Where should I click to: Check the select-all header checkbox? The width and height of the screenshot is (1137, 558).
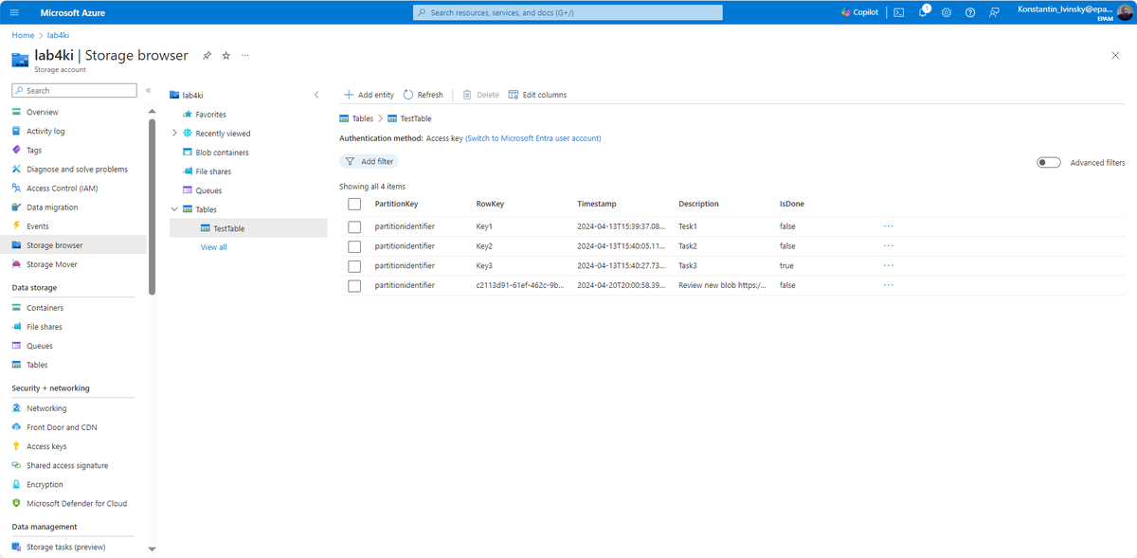click(354, 204)
